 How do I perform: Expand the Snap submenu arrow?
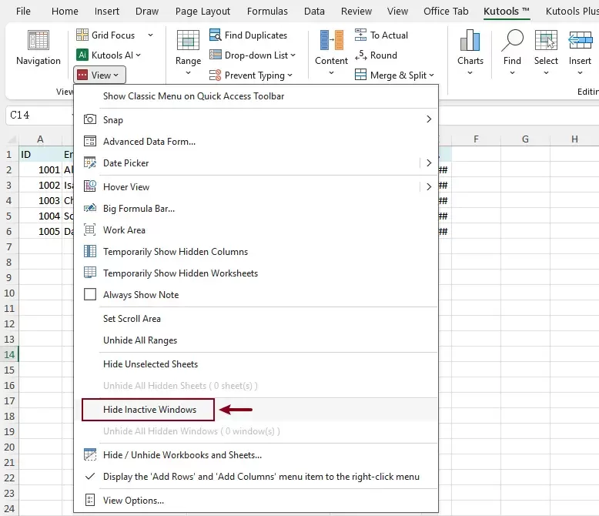429,119
